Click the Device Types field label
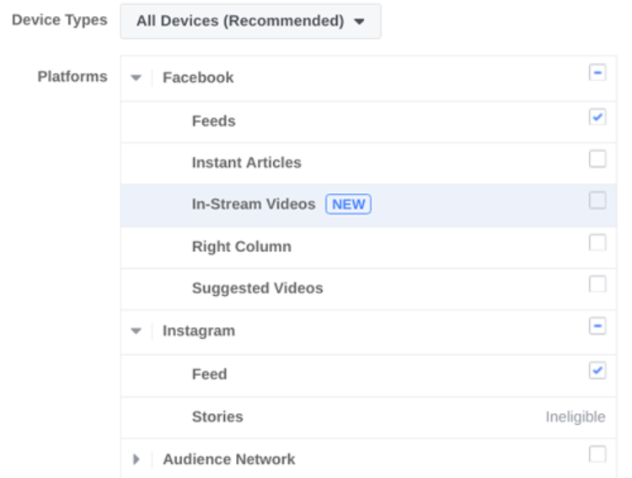The height and width of the screenshot is (478, 632). click(60, 20)
